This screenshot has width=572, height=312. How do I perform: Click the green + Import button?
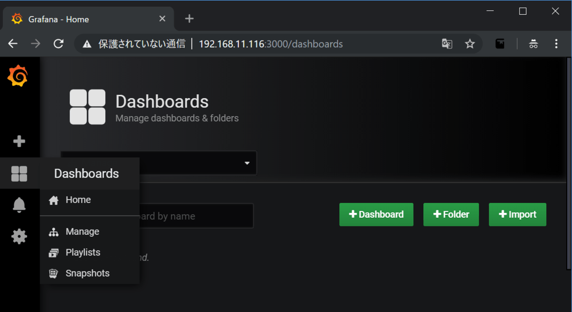pyautogui.click(x=517, y=214)
